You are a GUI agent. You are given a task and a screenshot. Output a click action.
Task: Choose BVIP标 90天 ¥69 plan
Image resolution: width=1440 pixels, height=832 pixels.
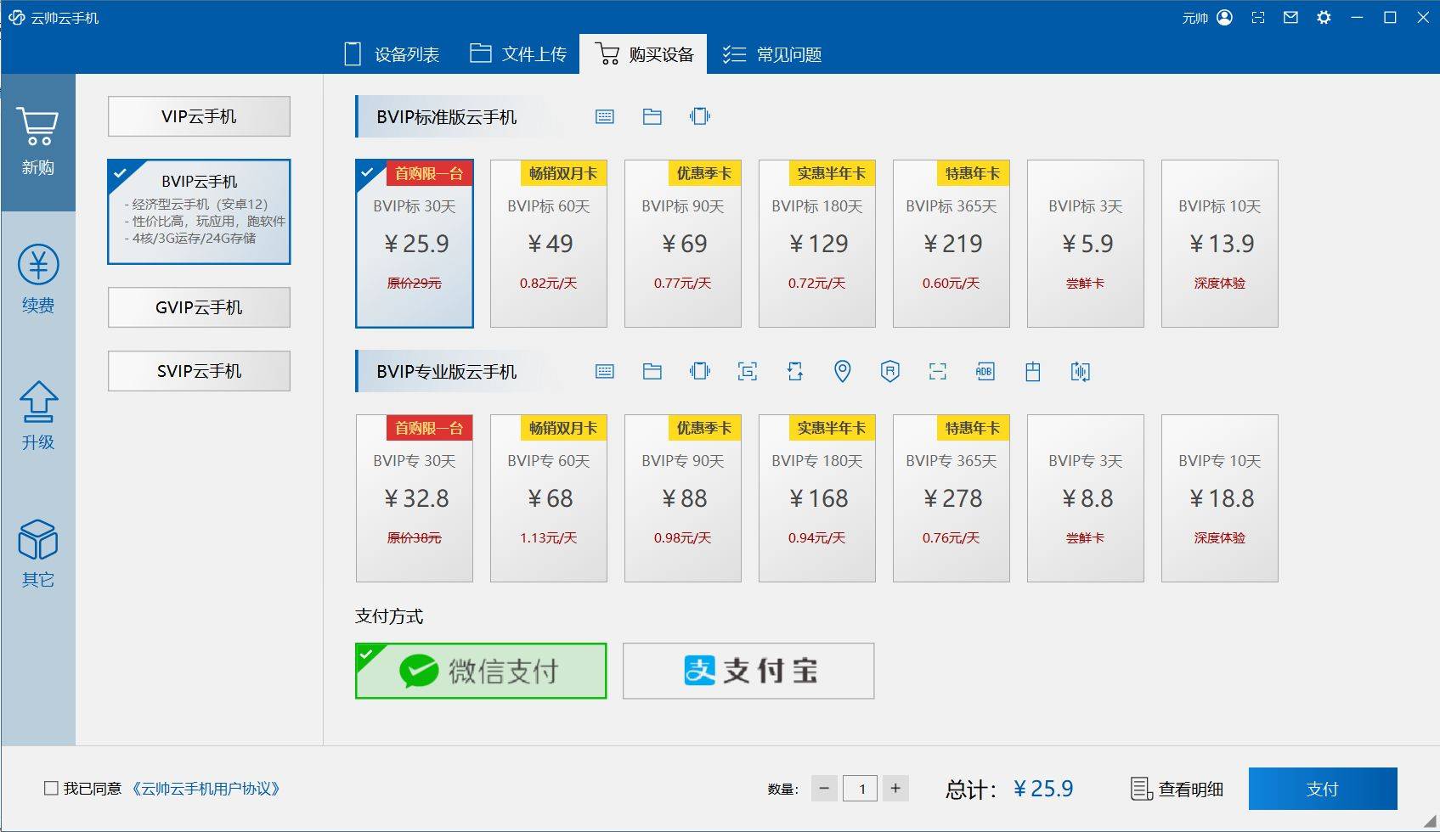pyautogui.click(x=683, y=244)
